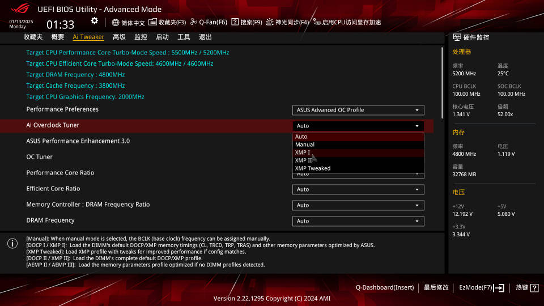Click Target CPU Efficient Core Turbo-Mode Speed text
544x306 pixels.
120,63
